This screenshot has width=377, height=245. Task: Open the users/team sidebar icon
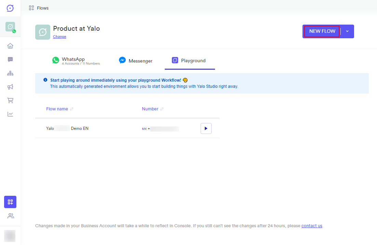click(11, 216)
